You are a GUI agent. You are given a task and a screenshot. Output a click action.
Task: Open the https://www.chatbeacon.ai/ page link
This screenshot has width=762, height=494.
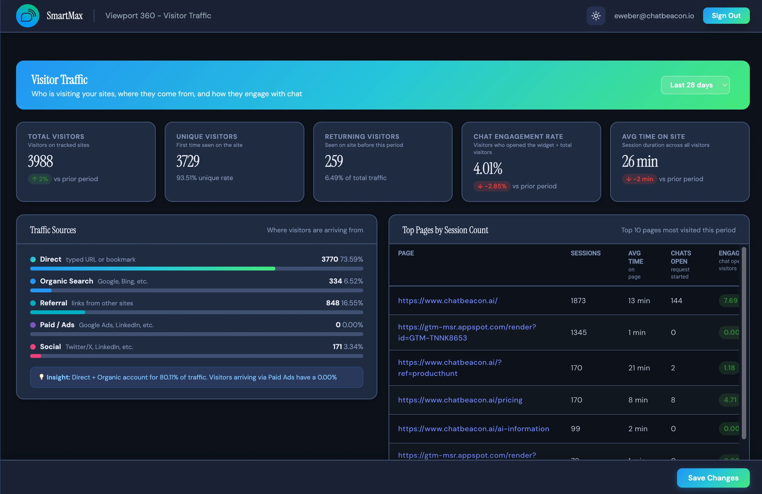[448, 300]
